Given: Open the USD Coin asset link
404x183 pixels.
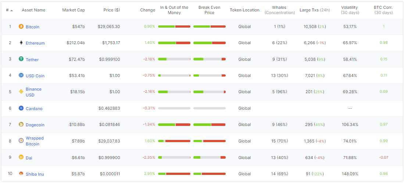Looking at the screenshot, I should pos(35,76).
